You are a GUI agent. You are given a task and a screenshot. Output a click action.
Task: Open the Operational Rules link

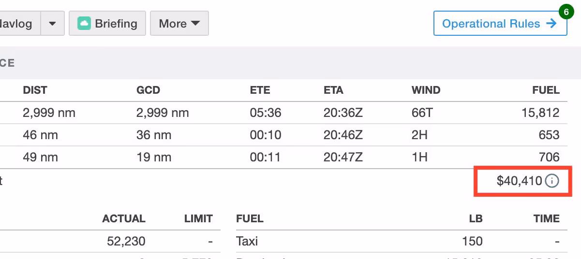click(x=491, y=24)
